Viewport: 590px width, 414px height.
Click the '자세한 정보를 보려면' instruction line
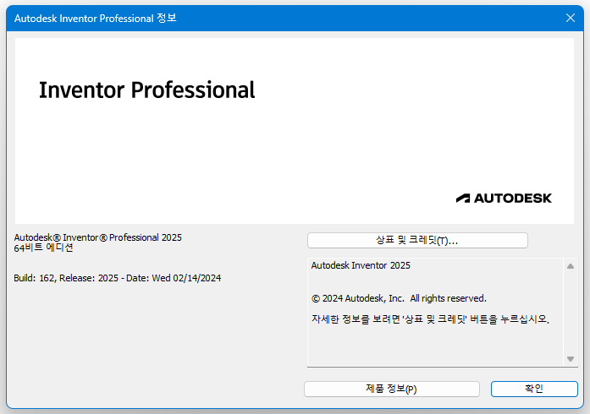pos(431,319)
